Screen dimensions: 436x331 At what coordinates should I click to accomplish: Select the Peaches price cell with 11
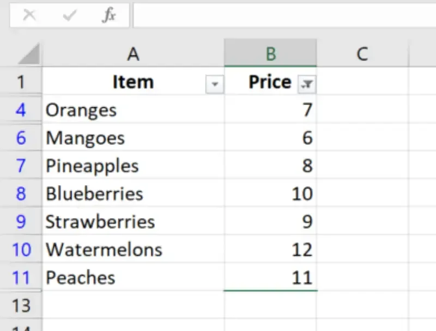tap(270, 278)
